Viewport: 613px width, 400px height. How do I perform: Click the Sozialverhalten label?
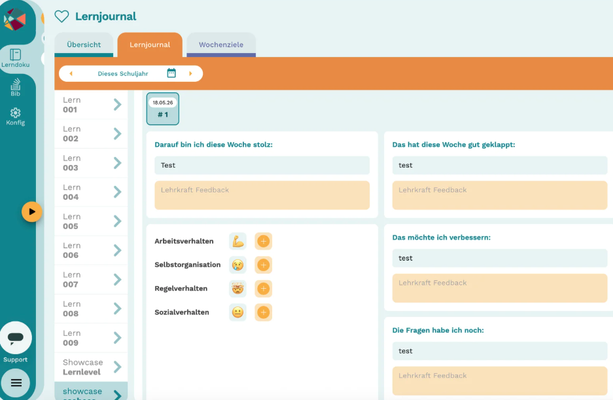coord(182,312)
